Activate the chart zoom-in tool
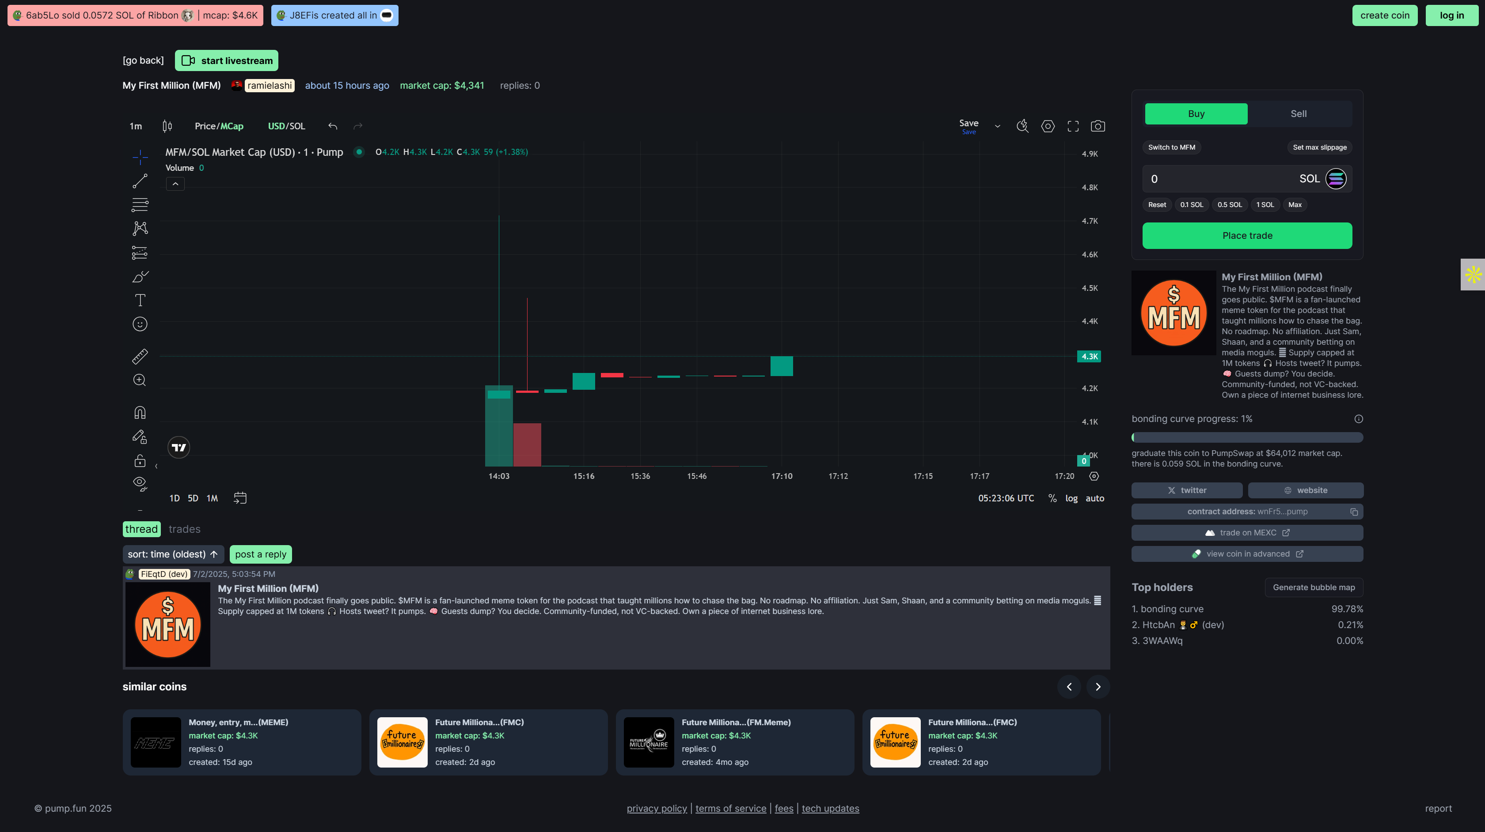Viewport: 1485px width, 832px height. click(x=140, y=380)
